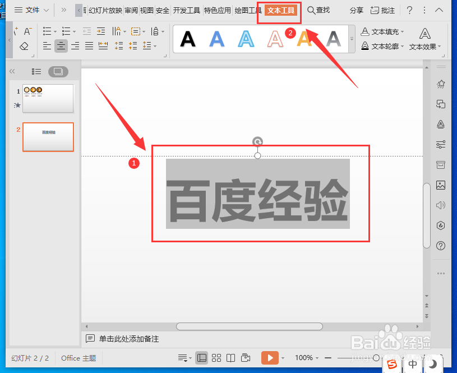Viewport: 457px width, 373px height.
Task: Switch to reading view book icon
Action: [x=230, y=358]
